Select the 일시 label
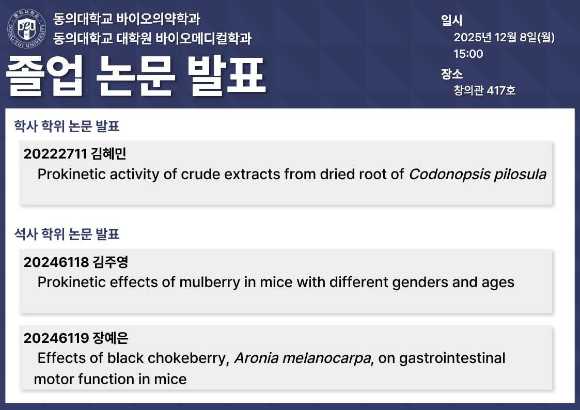This screenshot has height=410, width=580. (451, 21)
